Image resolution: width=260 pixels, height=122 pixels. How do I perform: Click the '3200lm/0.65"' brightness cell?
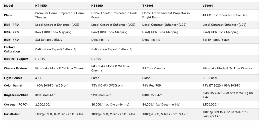(45, 95)
